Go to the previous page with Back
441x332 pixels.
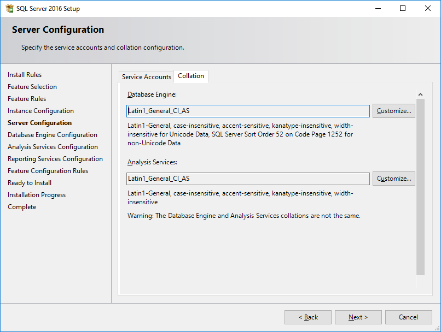308,317
